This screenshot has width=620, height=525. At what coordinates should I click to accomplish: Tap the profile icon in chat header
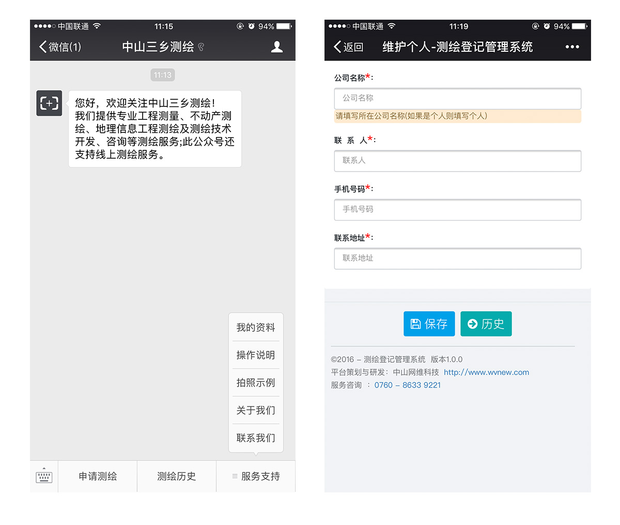click(277, 47)
